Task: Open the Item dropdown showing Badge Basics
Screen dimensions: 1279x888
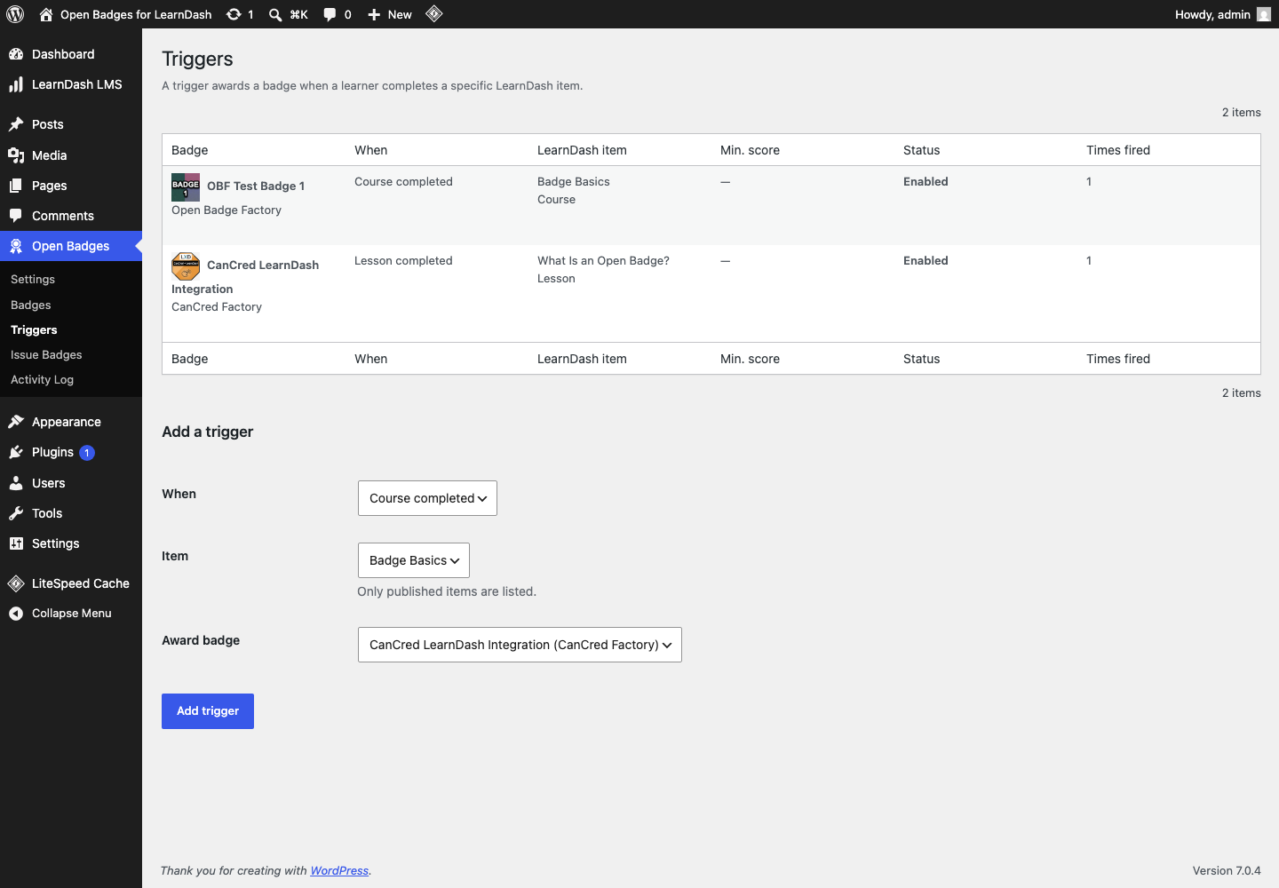Action: pyautogui.click(x=414, y=560)
